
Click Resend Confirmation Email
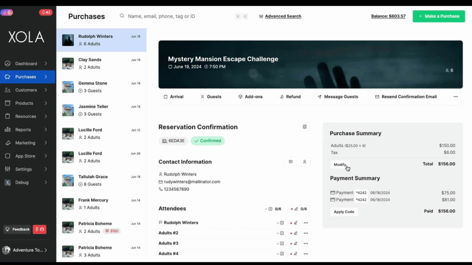(406, 97)
